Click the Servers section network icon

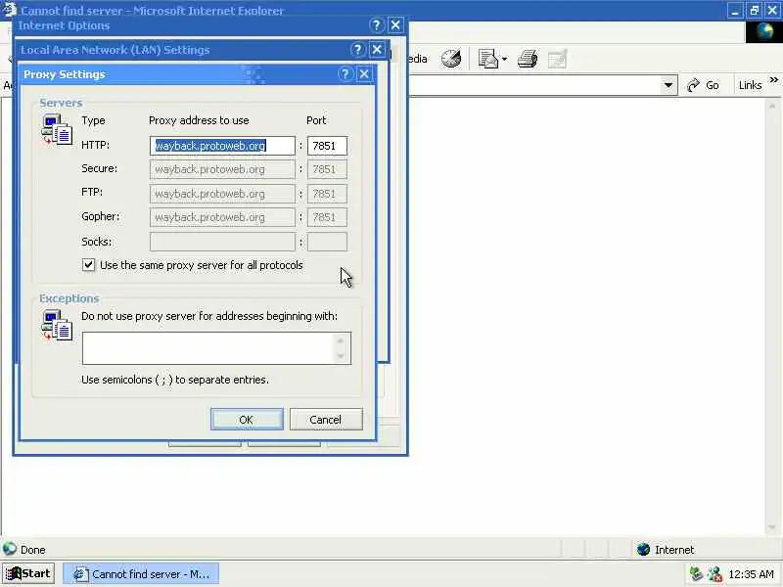[57, 130]
